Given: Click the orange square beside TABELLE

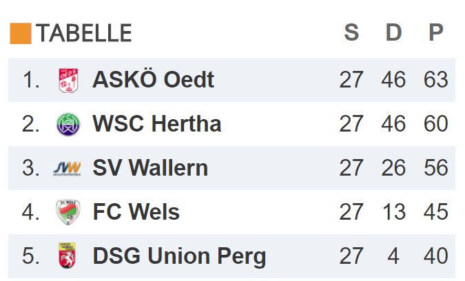Looking at the screenshot, I should [x=21, y=33].
